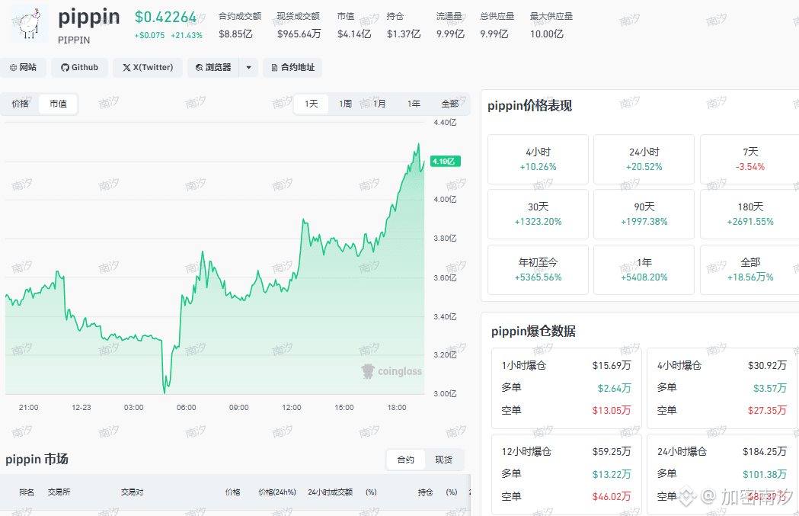Click the 多单 $13.22万 value
This screenshot has width=799, height=516.
click(612, 474)
